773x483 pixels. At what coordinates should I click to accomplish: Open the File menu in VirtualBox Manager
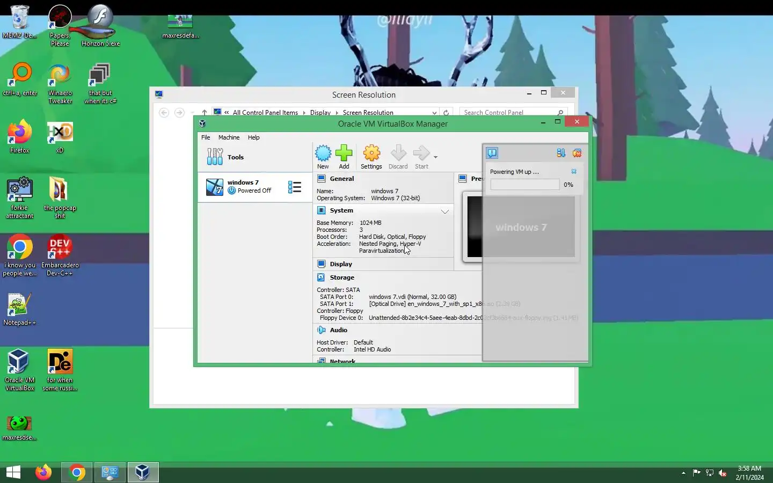(x=206, y=137)
